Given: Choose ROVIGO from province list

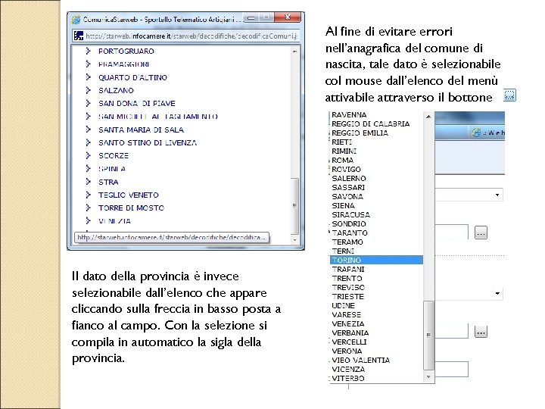Looking at the screenshot, I should (346, 169).
